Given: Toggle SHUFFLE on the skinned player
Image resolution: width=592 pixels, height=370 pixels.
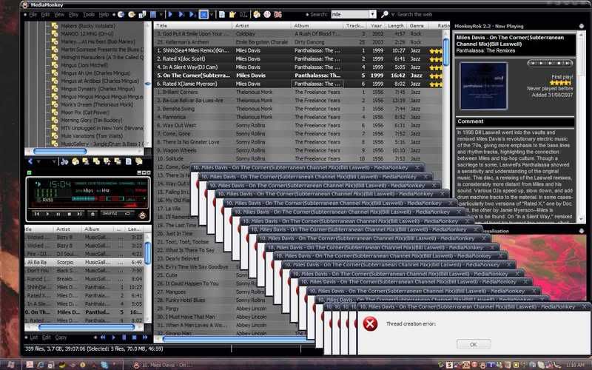Looking at the screenshot, I should (110, 214).
